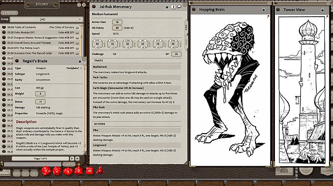Click the Weight value 3 field
The height and width of the screenshot is (186, 333).
pos(40,94)
